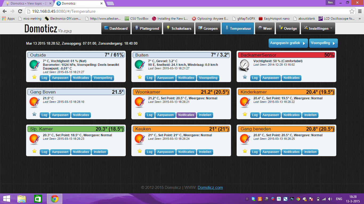
Task: Click Instellen on the Kinderkamer card
Action: (x=310, y=115)
